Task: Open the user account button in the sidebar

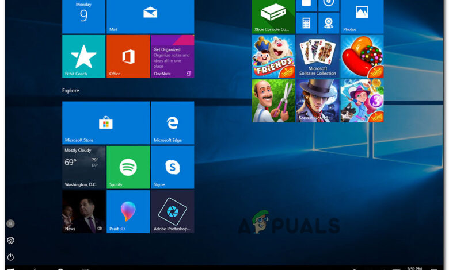Action: point(10,223)
